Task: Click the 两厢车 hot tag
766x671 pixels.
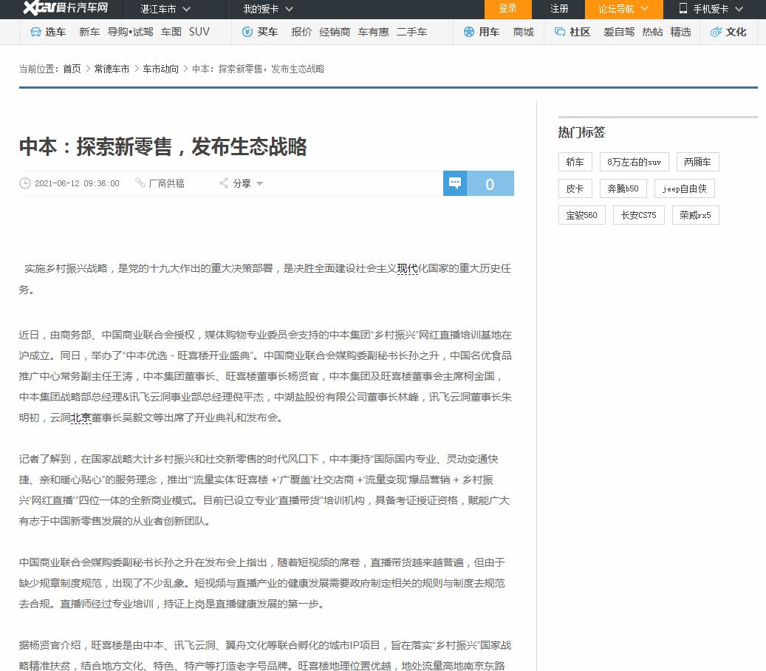Action: (697, 162)
